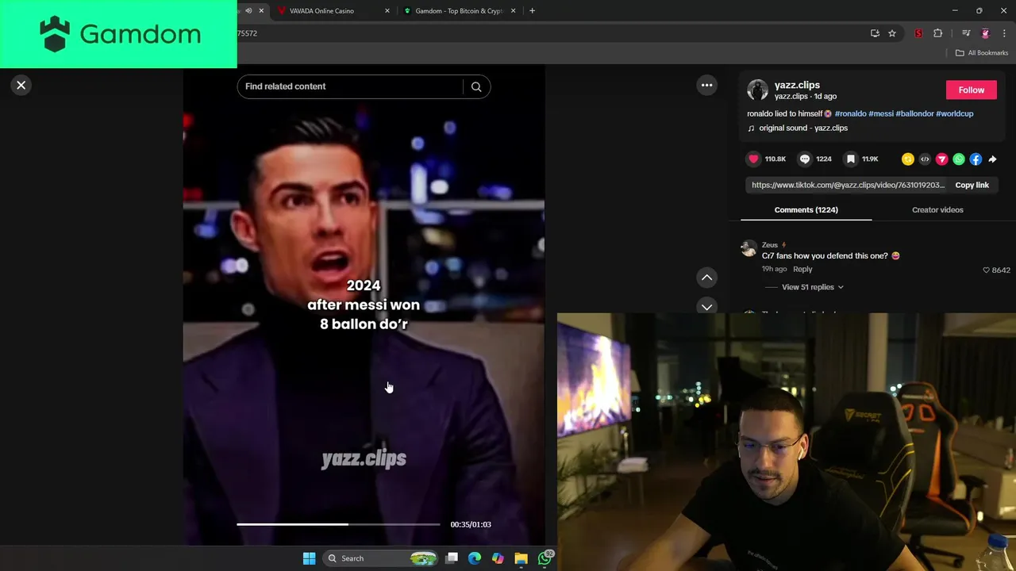Bookmark this page with star icon

pyautogui.click(x=892, y=33)
